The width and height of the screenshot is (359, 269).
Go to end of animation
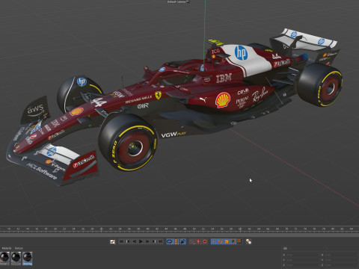coord(161,241)
